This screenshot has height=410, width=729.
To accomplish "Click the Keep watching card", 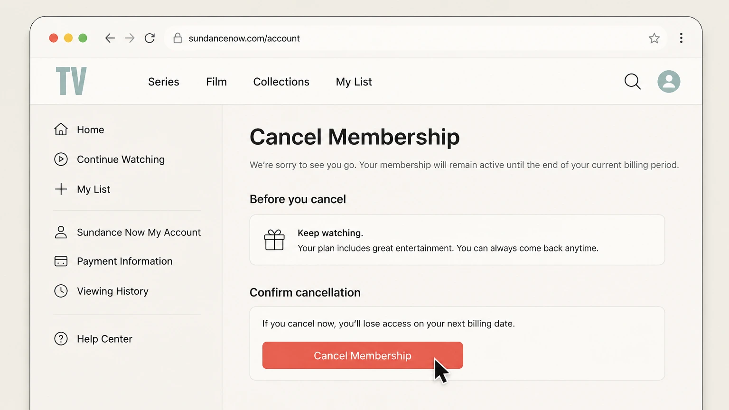I will tap(457, 240).
